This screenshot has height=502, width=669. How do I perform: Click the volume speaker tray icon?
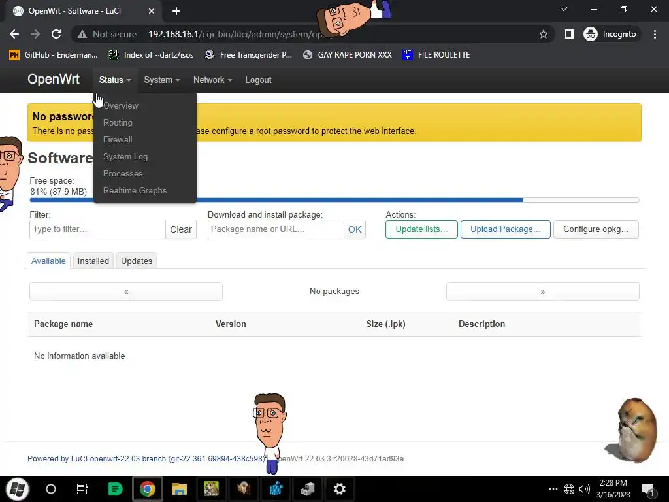tap(585, 489)
